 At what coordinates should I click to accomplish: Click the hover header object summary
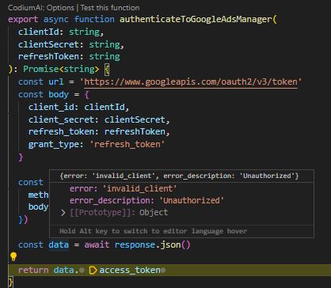click(x=179, y=176)
